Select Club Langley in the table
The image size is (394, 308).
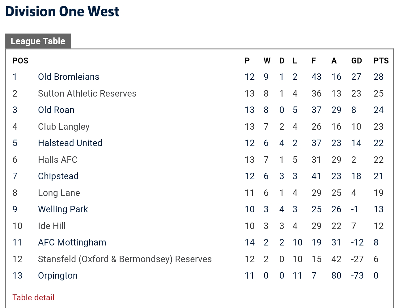(x=64, y=127)
